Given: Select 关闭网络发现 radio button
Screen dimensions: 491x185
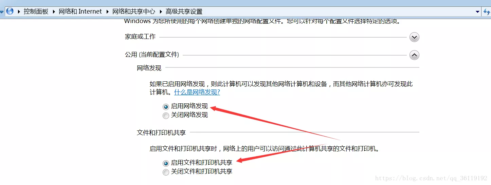Looking at the screenshot, I should click(x=166, y=116).
